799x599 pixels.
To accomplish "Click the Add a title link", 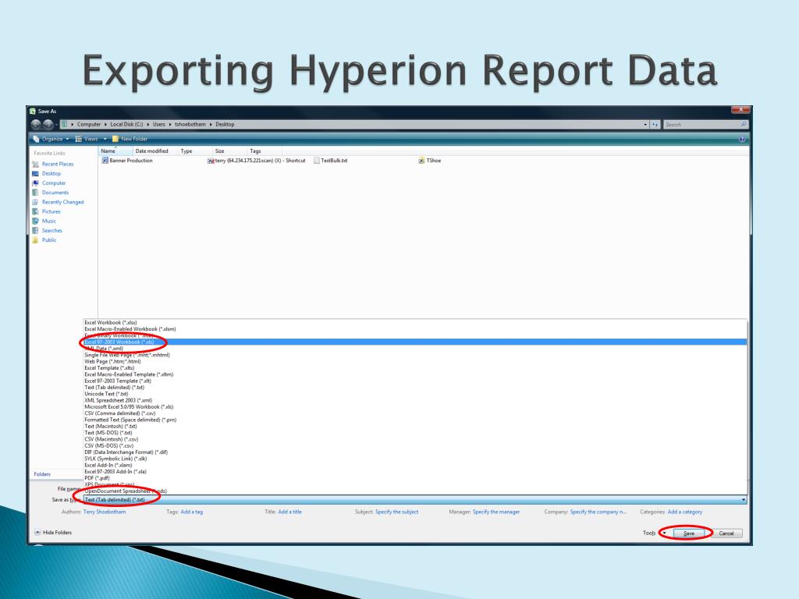I will tap(290, 512).
